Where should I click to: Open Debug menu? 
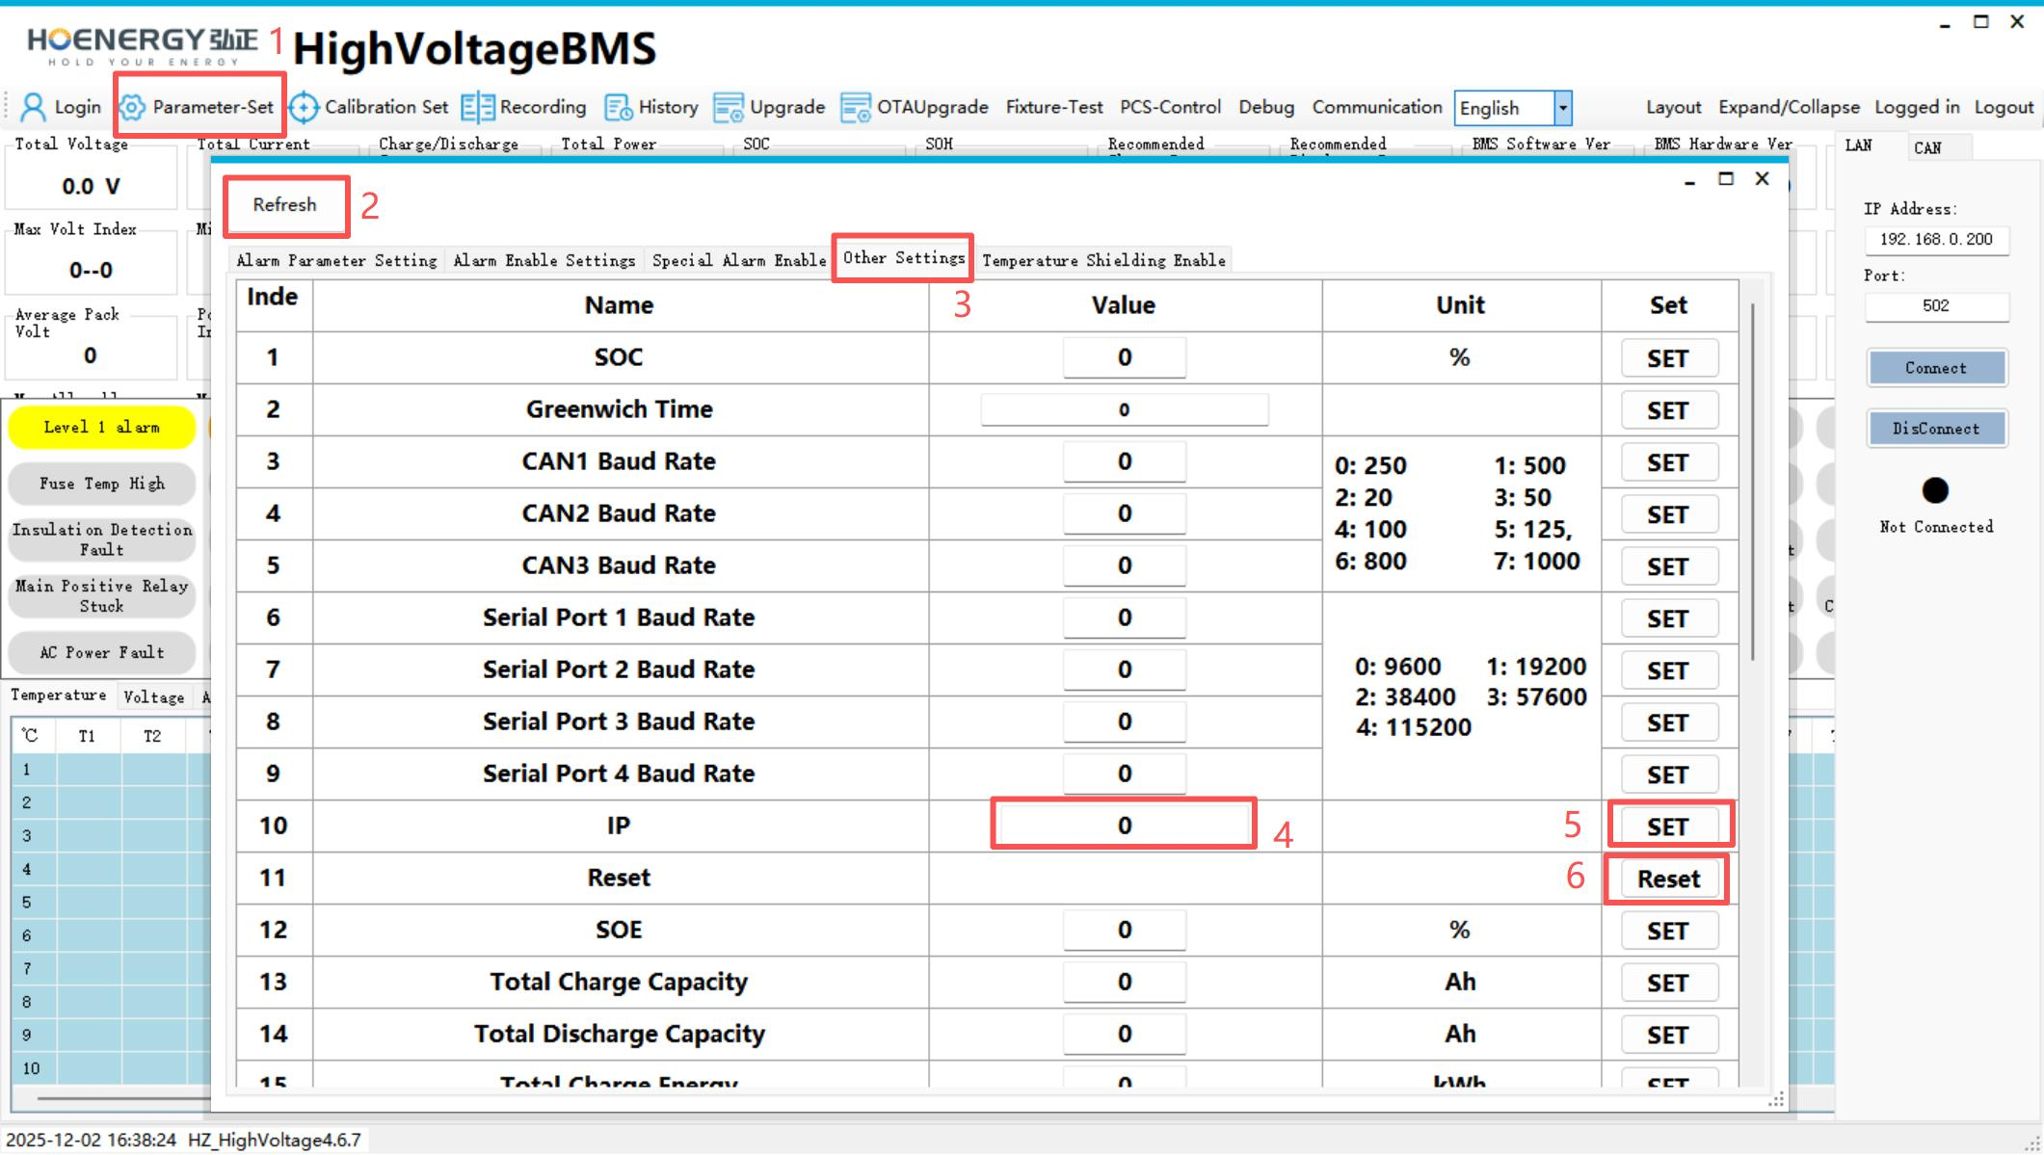[x=1266, y=107]
